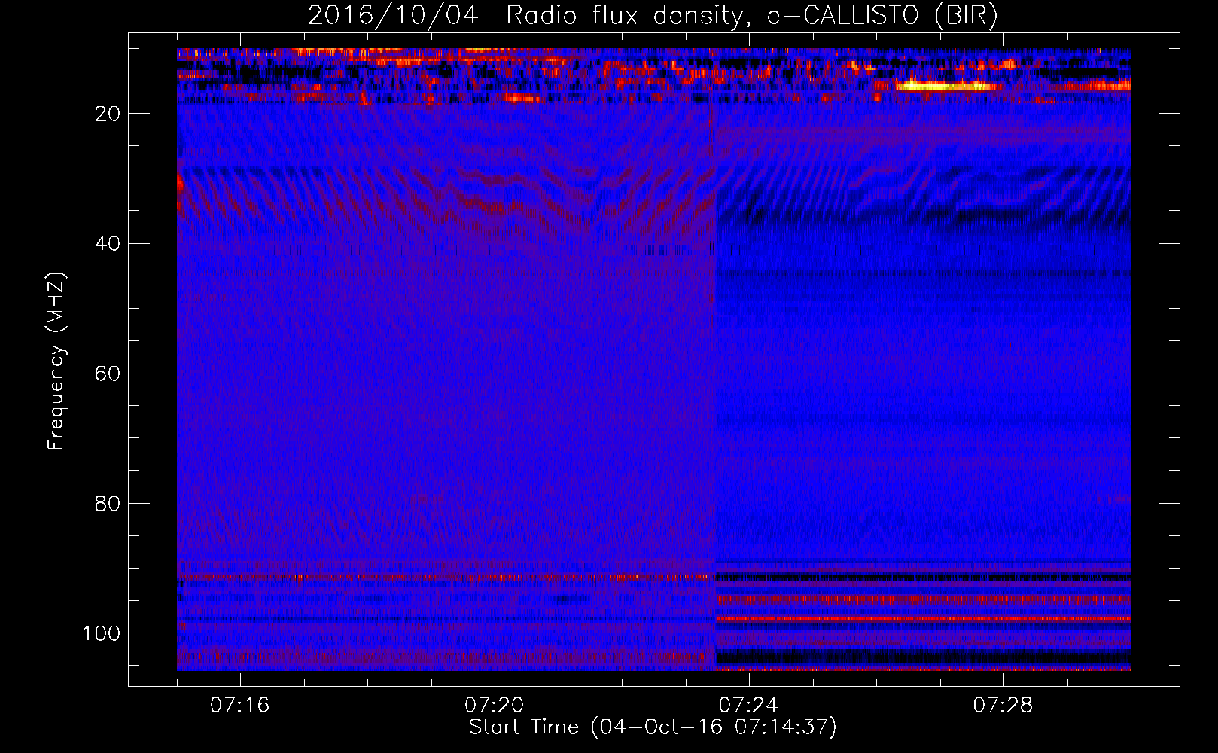Screen dimensions: 1218x753
Task: Click the 07:20 time tick label
Action: (x=494, y=705)
